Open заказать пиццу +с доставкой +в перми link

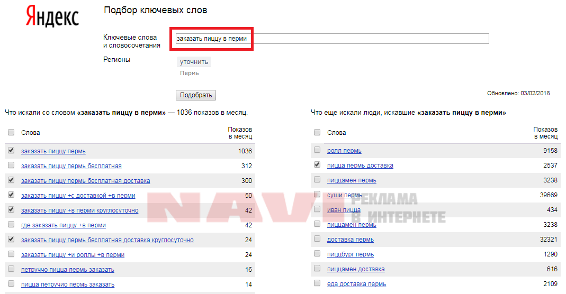(78, 195)
